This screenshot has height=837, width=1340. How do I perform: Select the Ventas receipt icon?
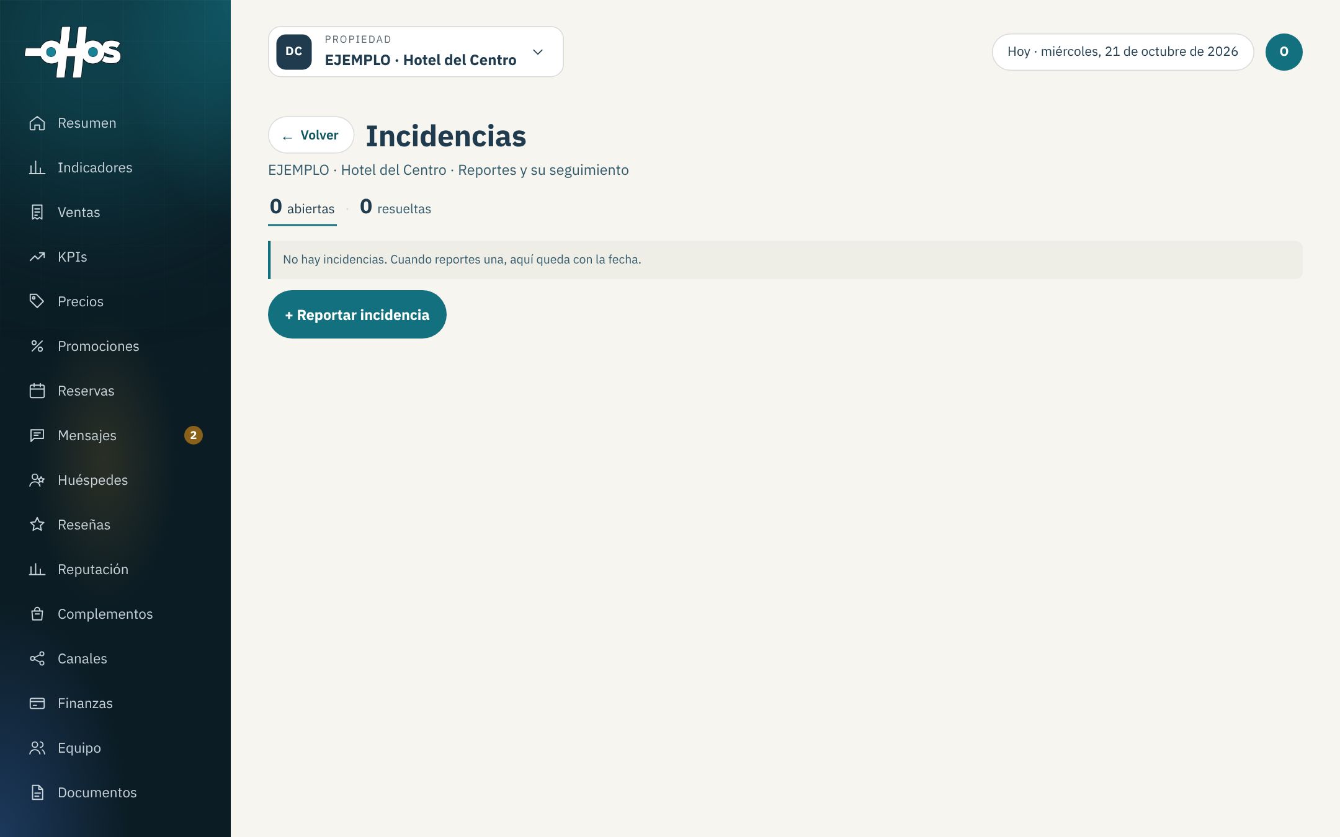point(37,212)
